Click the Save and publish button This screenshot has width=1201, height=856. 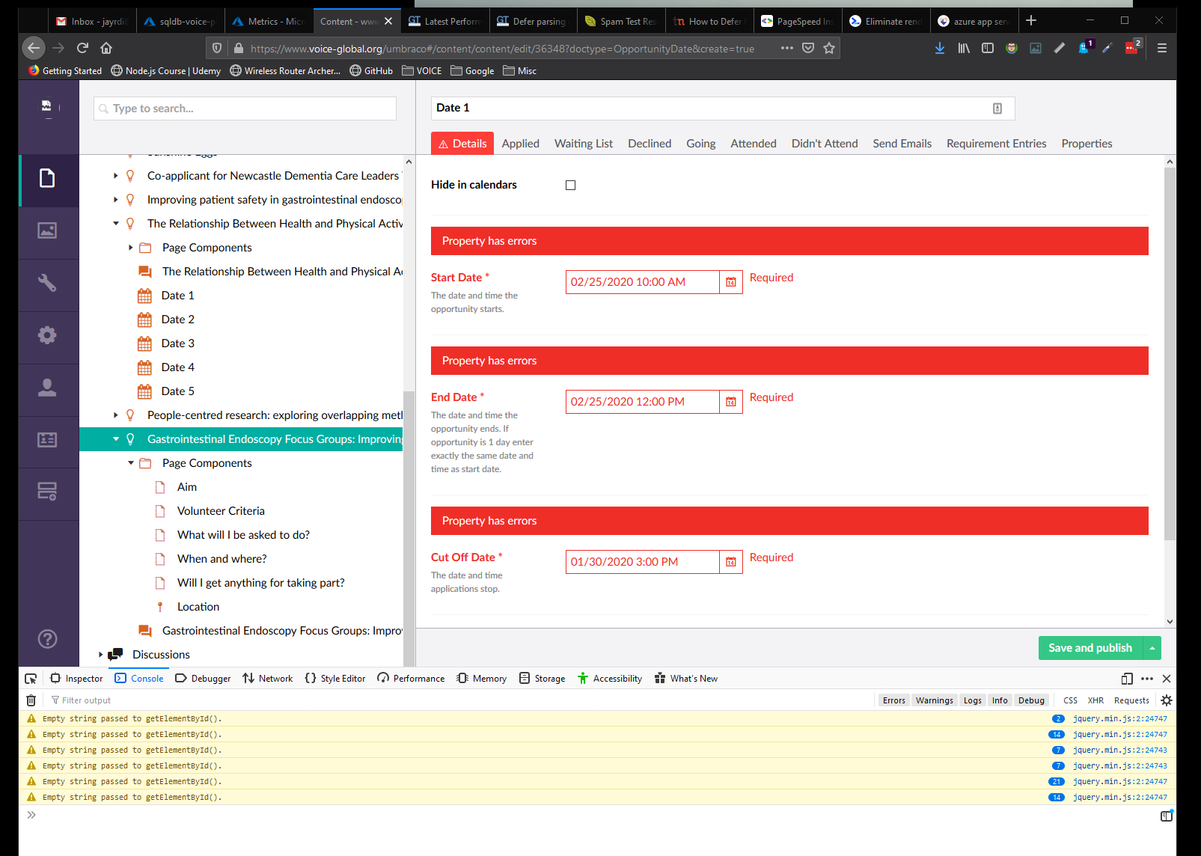pyautogui.click(x=1090, y=648)
